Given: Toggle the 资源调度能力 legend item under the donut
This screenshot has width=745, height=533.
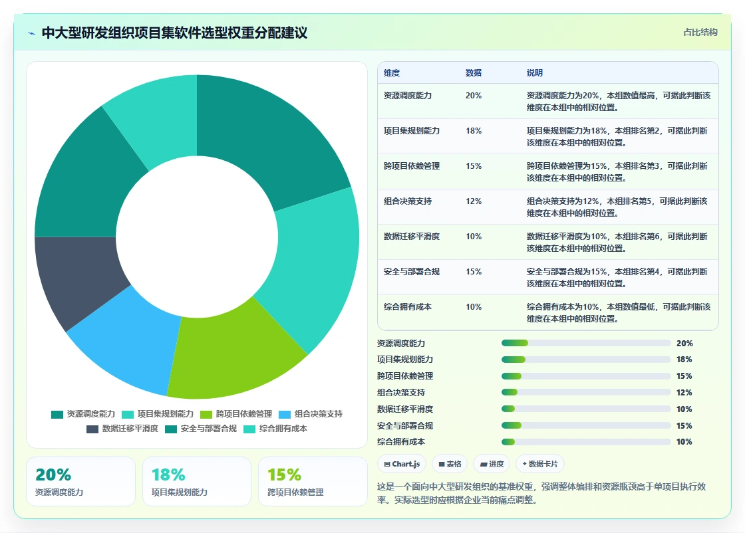Looking at the screenshot, I should pos(83,414).
